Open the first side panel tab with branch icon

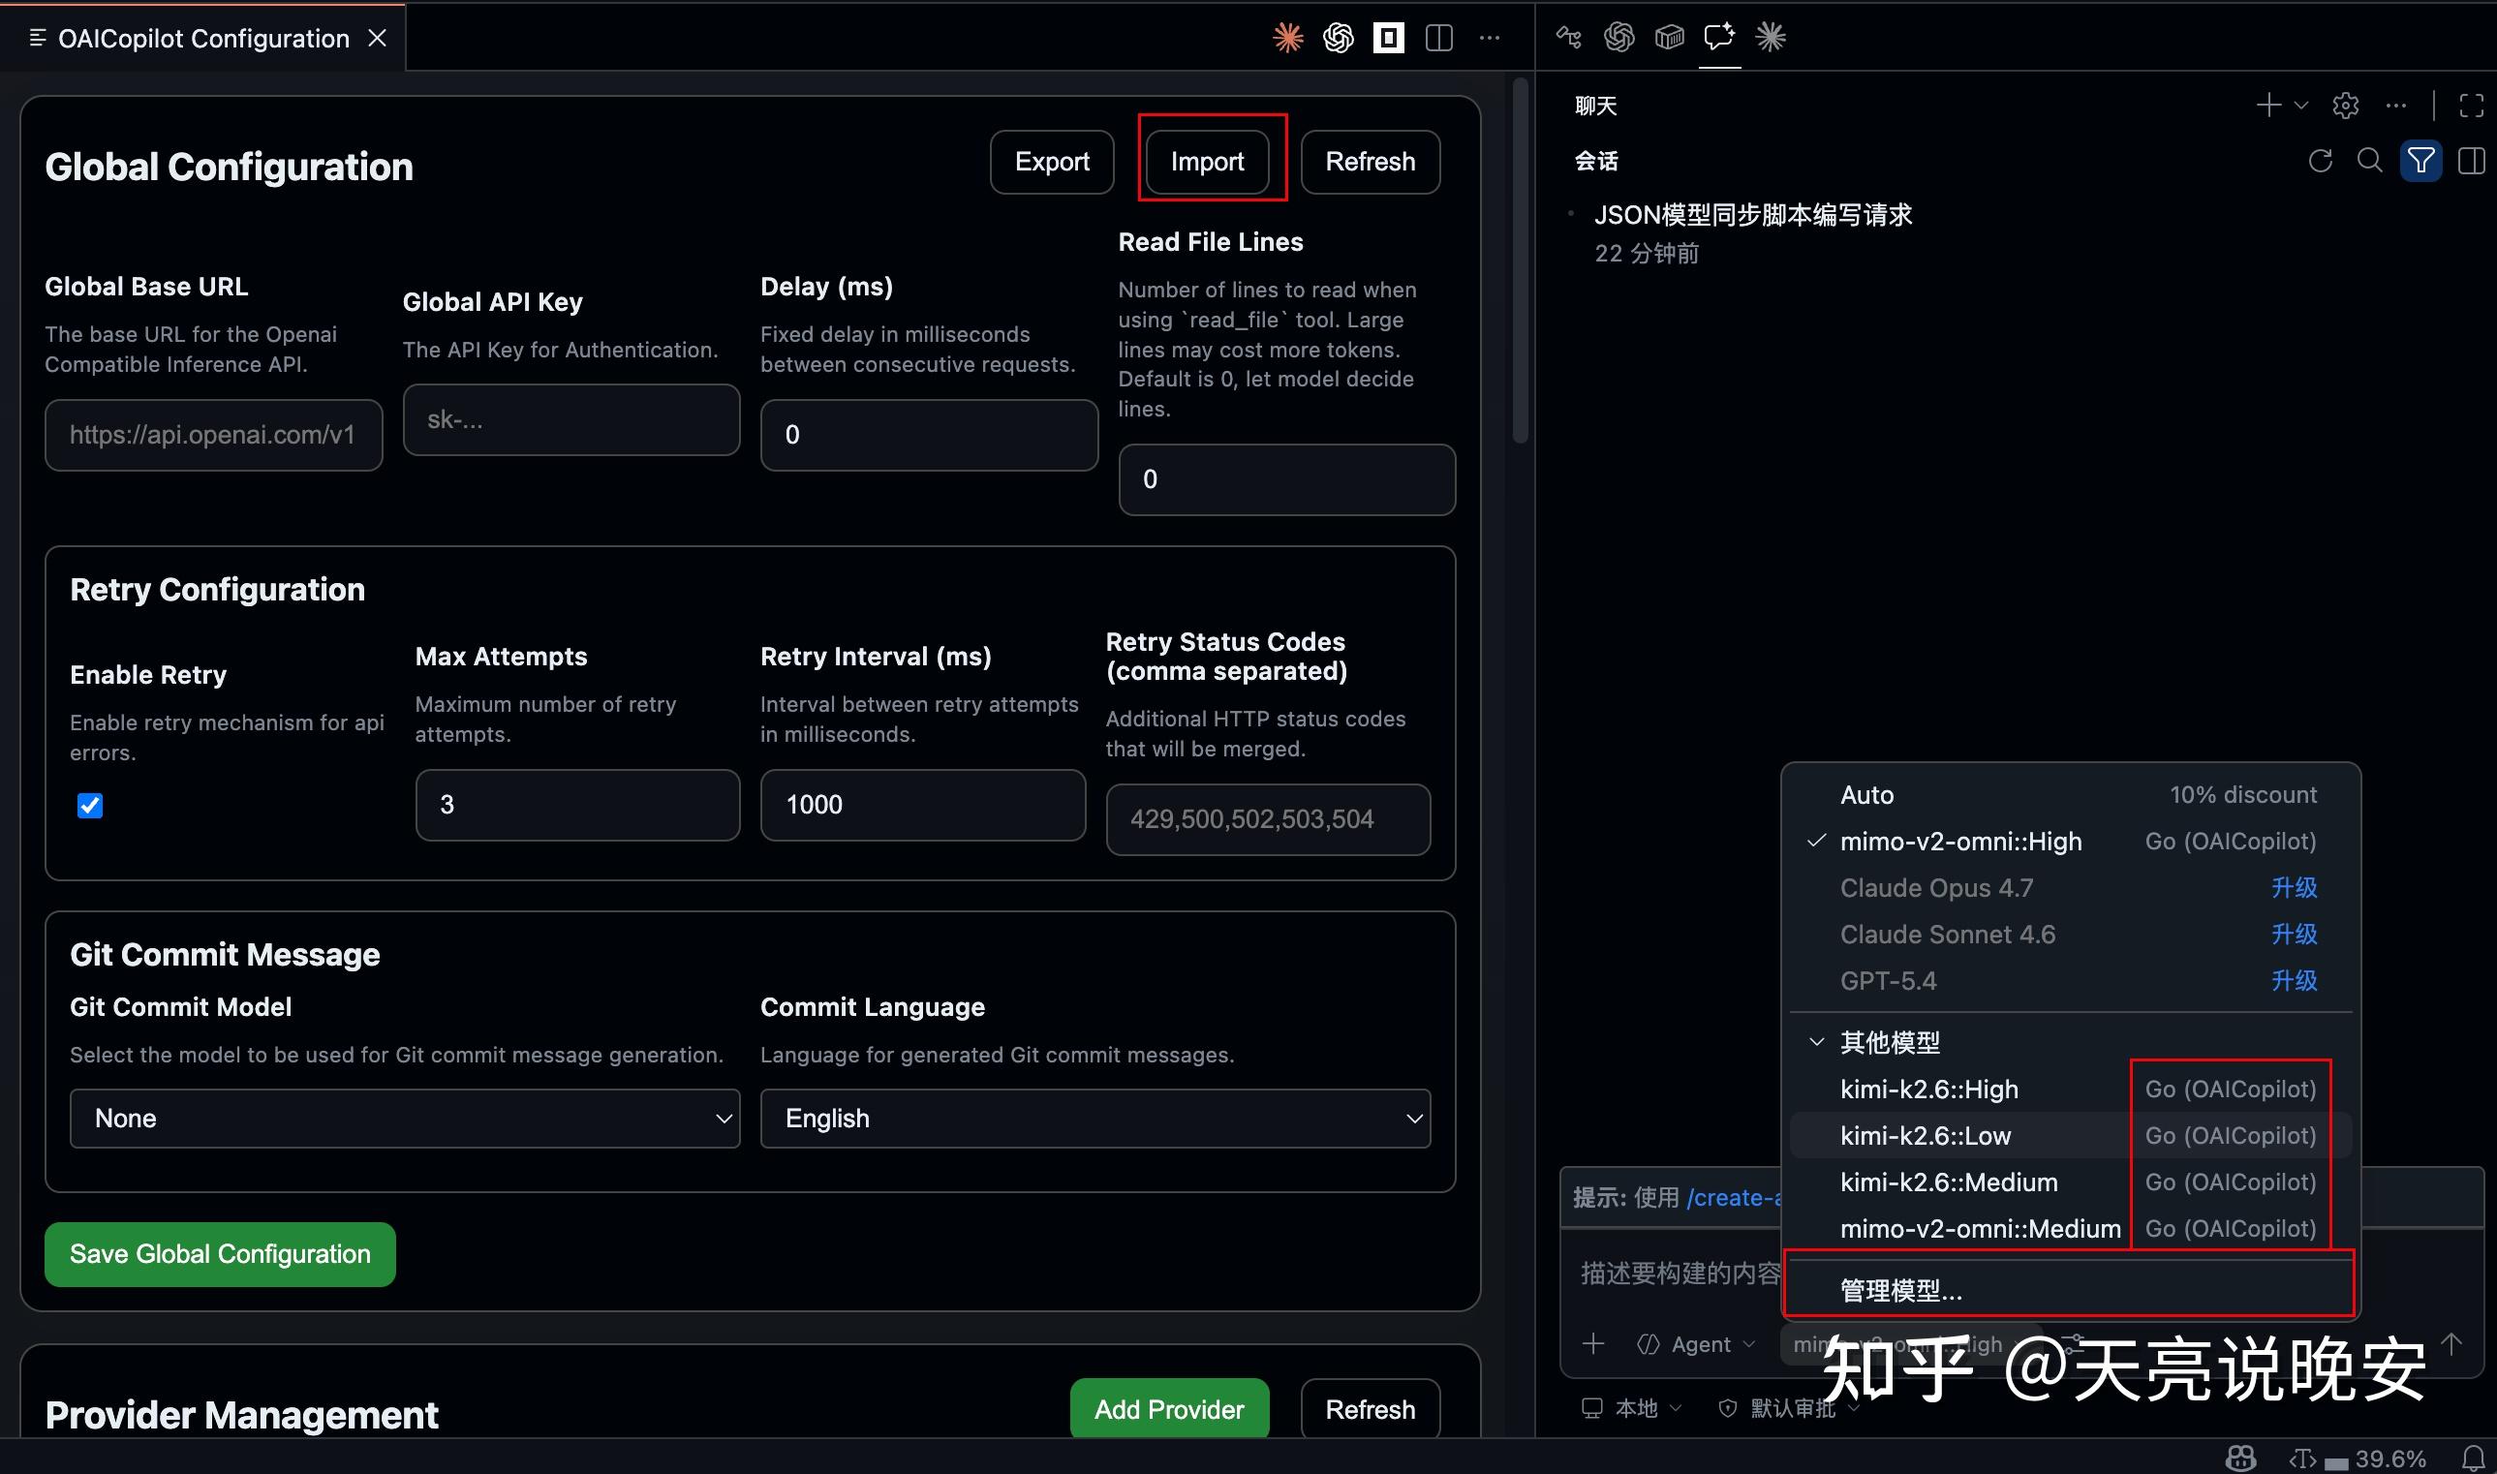(x=1568, y=37)
